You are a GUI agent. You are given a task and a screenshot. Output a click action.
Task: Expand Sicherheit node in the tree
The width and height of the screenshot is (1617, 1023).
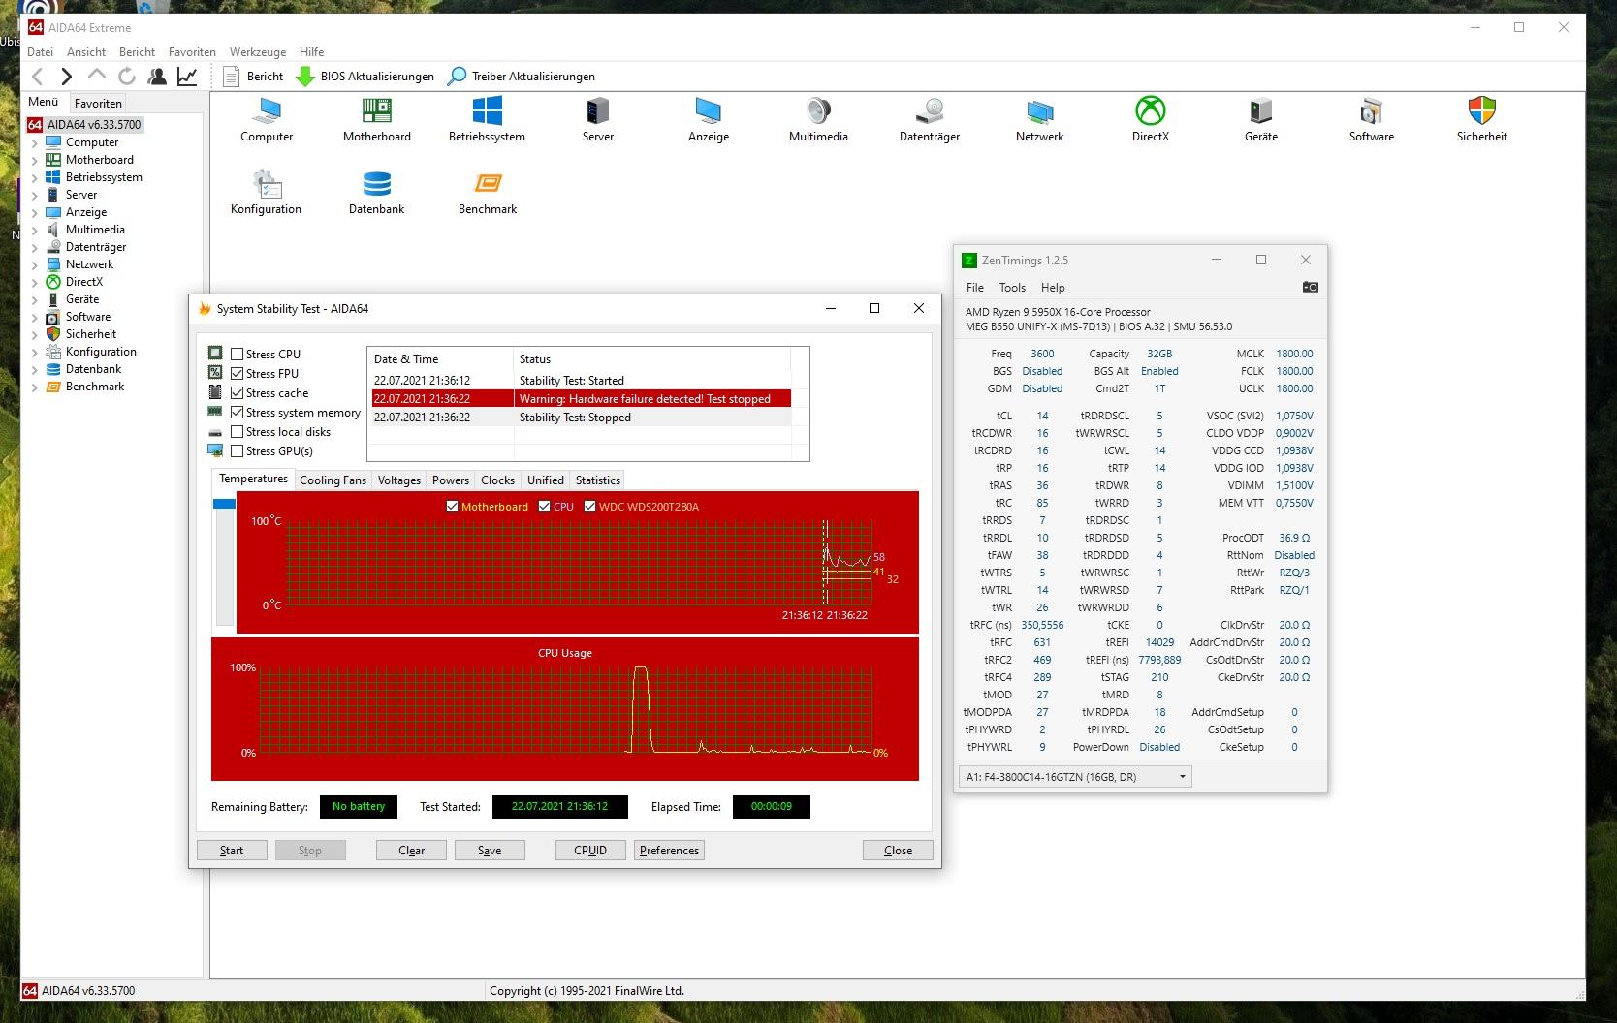[x=35, y=334]
